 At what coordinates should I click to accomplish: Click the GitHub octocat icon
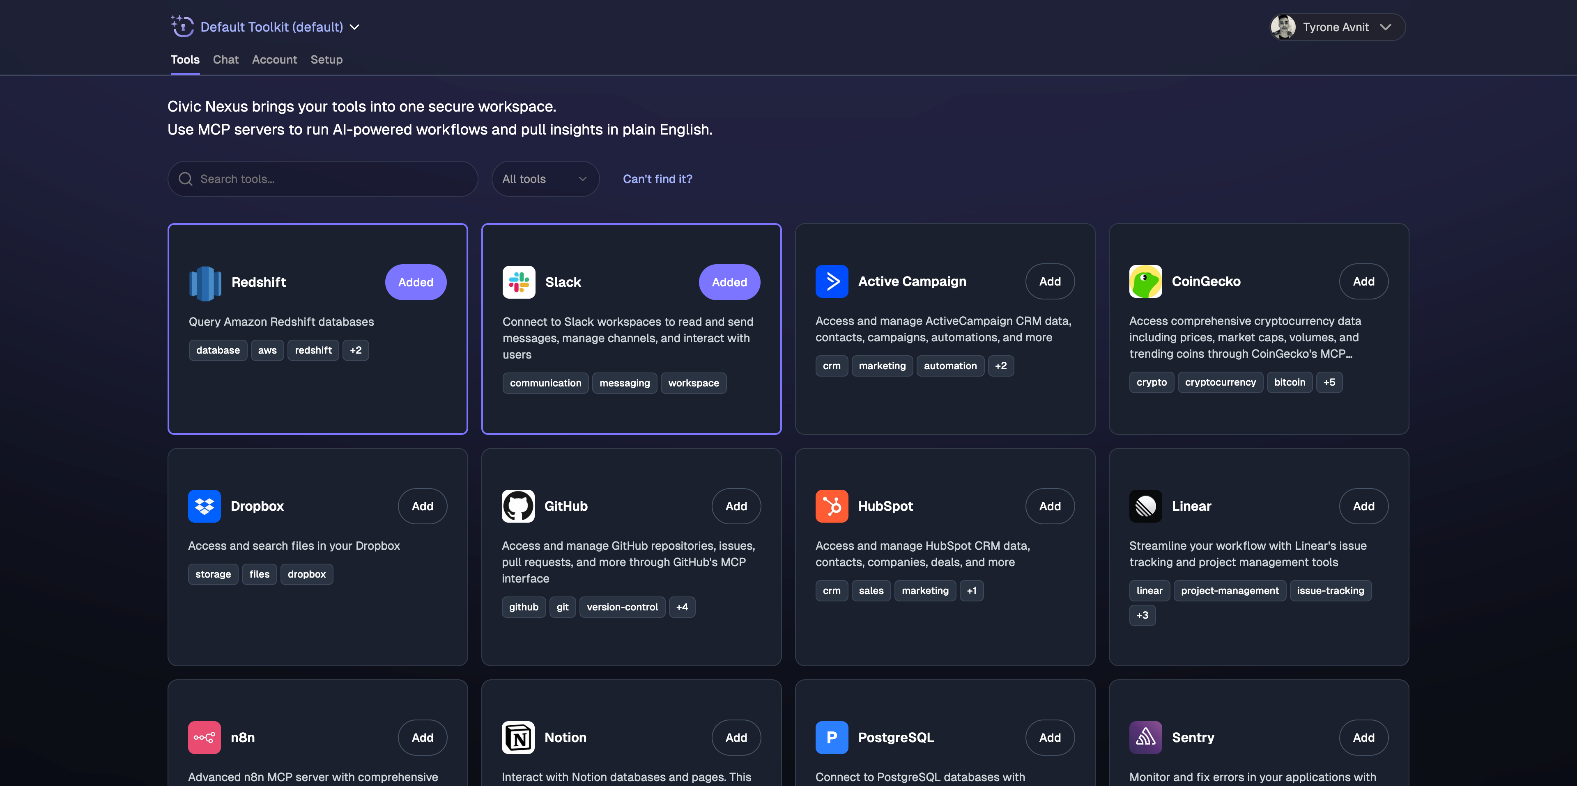pos(518,506)
